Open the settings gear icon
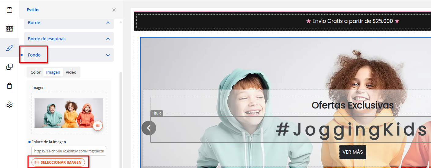 click(9, 105)
